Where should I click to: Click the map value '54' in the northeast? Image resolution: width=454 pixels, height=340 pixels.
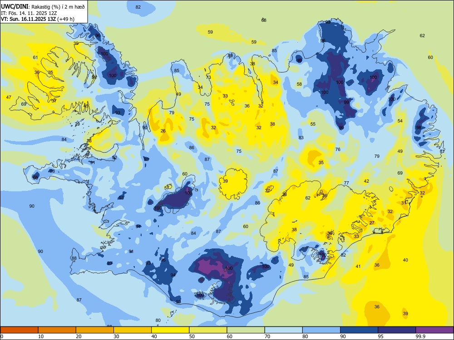(x=400, y=121)
